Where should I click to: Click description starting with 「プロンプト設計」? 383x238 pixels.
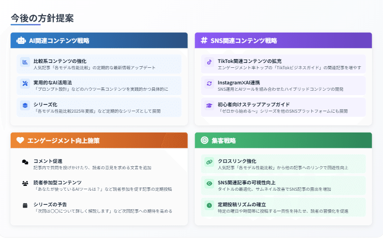point(101,89)
